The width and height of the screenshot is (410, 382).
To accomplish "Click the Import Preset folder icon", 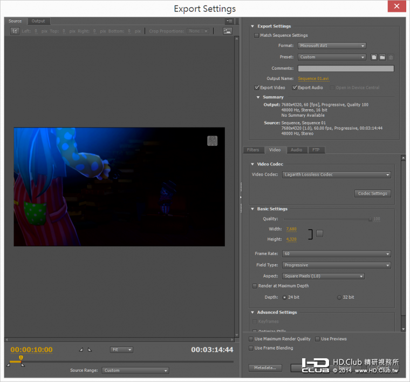I will click(382, 57).
